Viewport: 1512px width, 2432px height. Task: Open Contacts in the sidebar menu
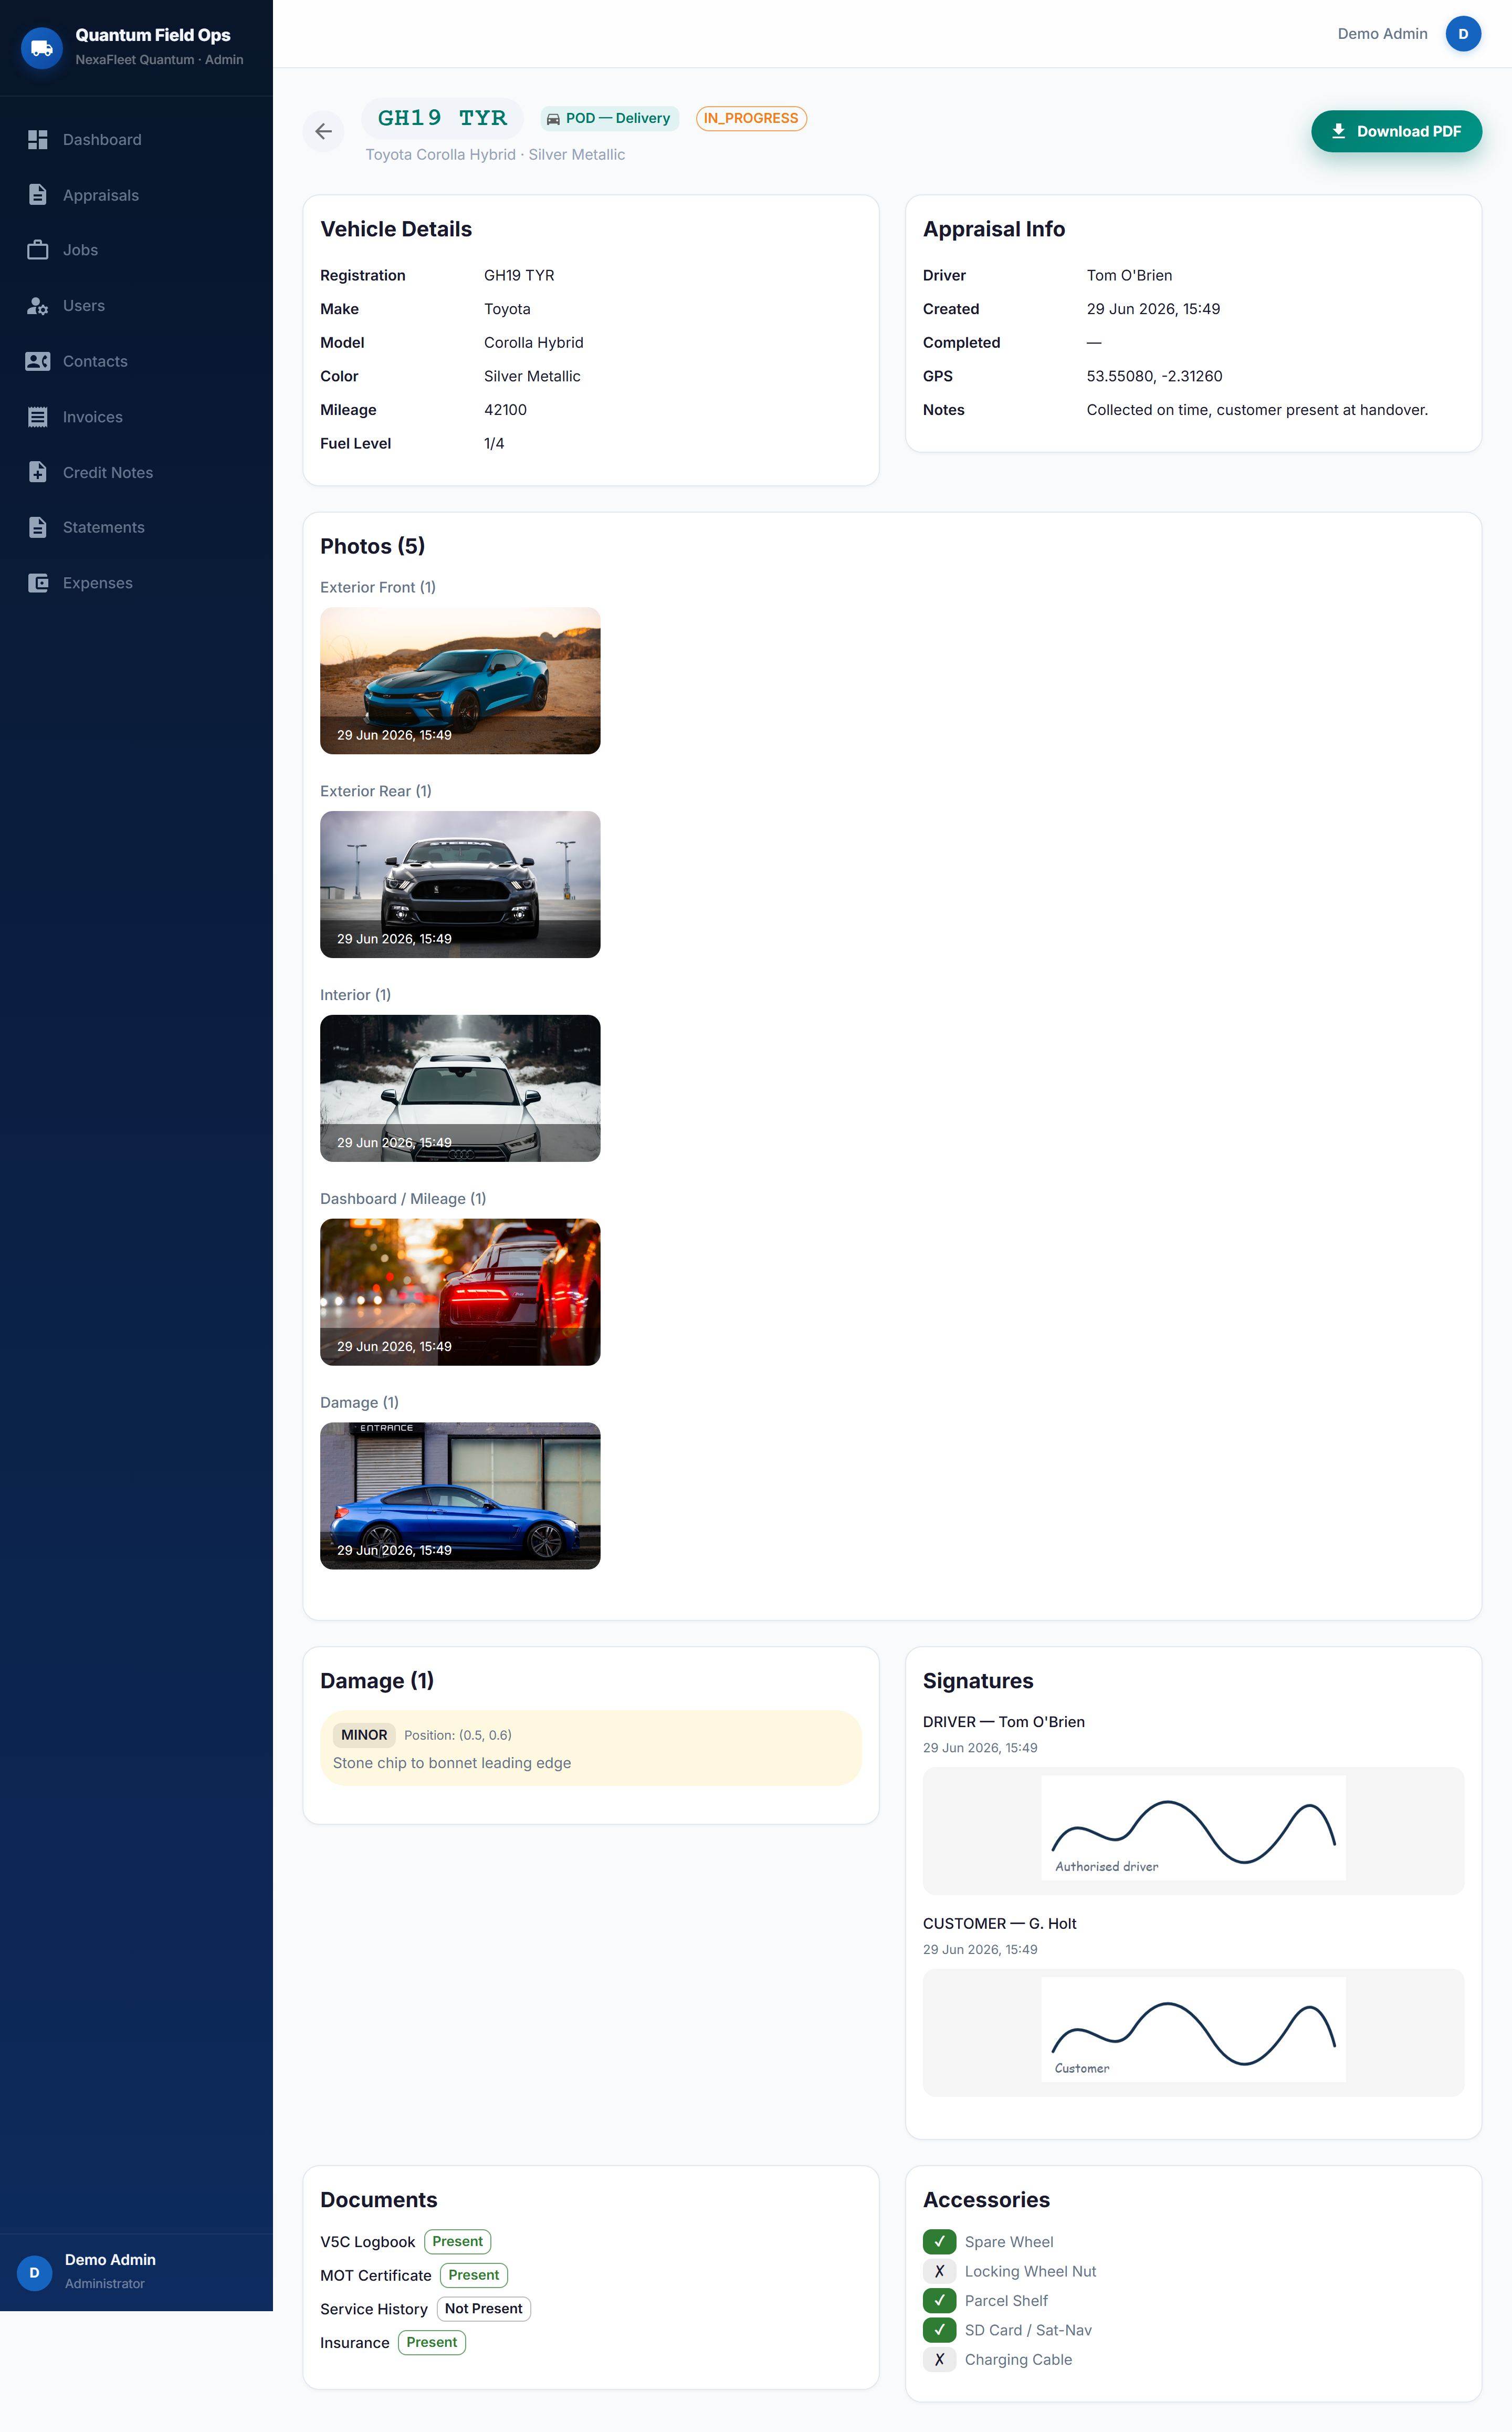click(136, 361)
